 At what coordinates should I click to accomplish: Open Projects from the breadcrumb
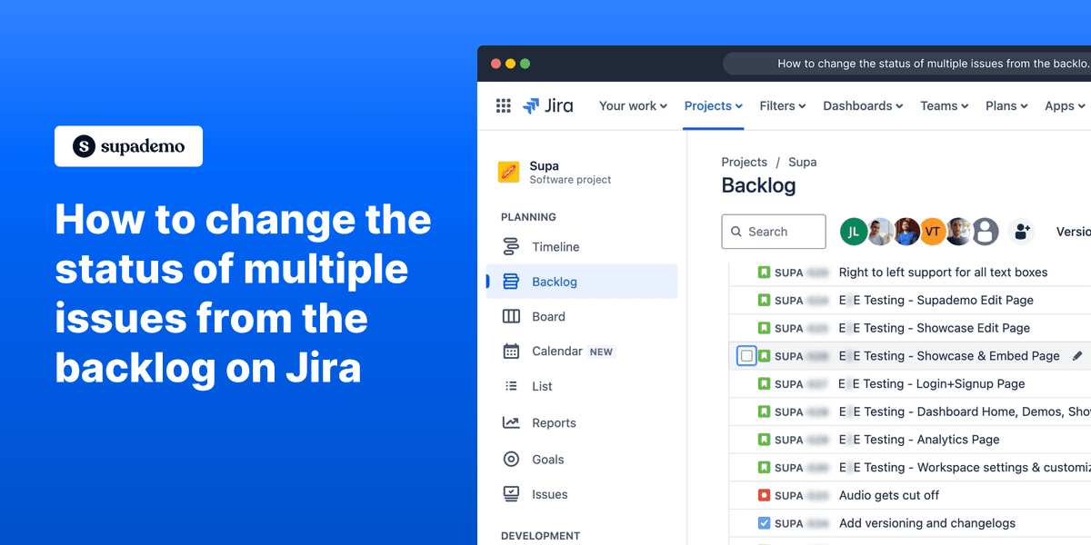tap(744, 162)
